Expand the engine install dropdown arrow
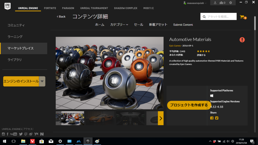This screenshot has width=258, height=145. pyautogui.click(x=42, y=81)
